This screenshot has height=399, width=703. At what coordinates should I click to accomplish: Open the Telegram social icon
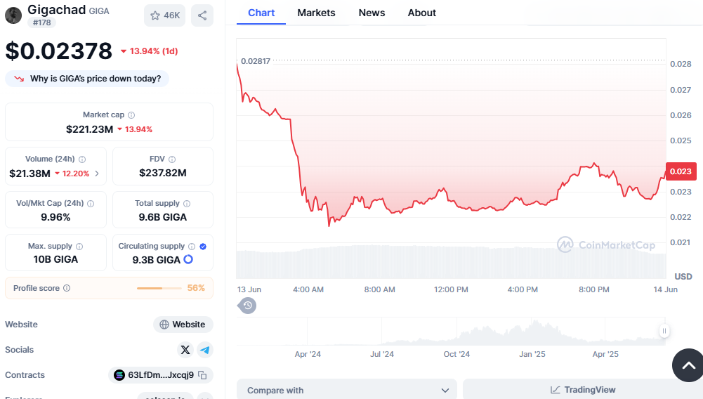coord(205,350)
